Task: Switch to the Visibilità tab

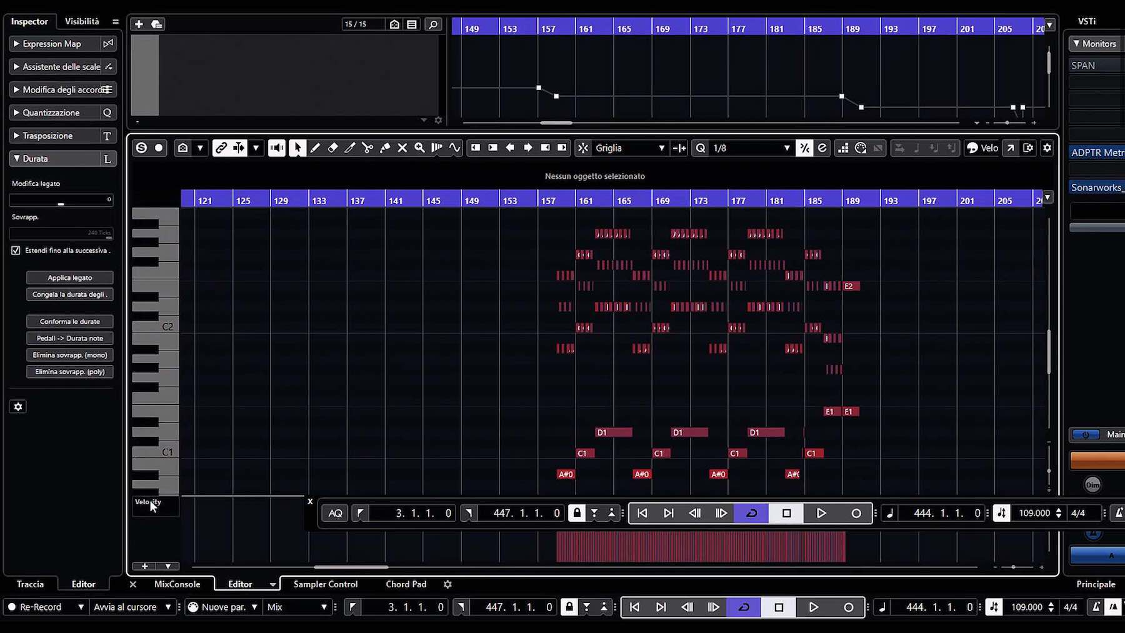Action: coord(82,21)
